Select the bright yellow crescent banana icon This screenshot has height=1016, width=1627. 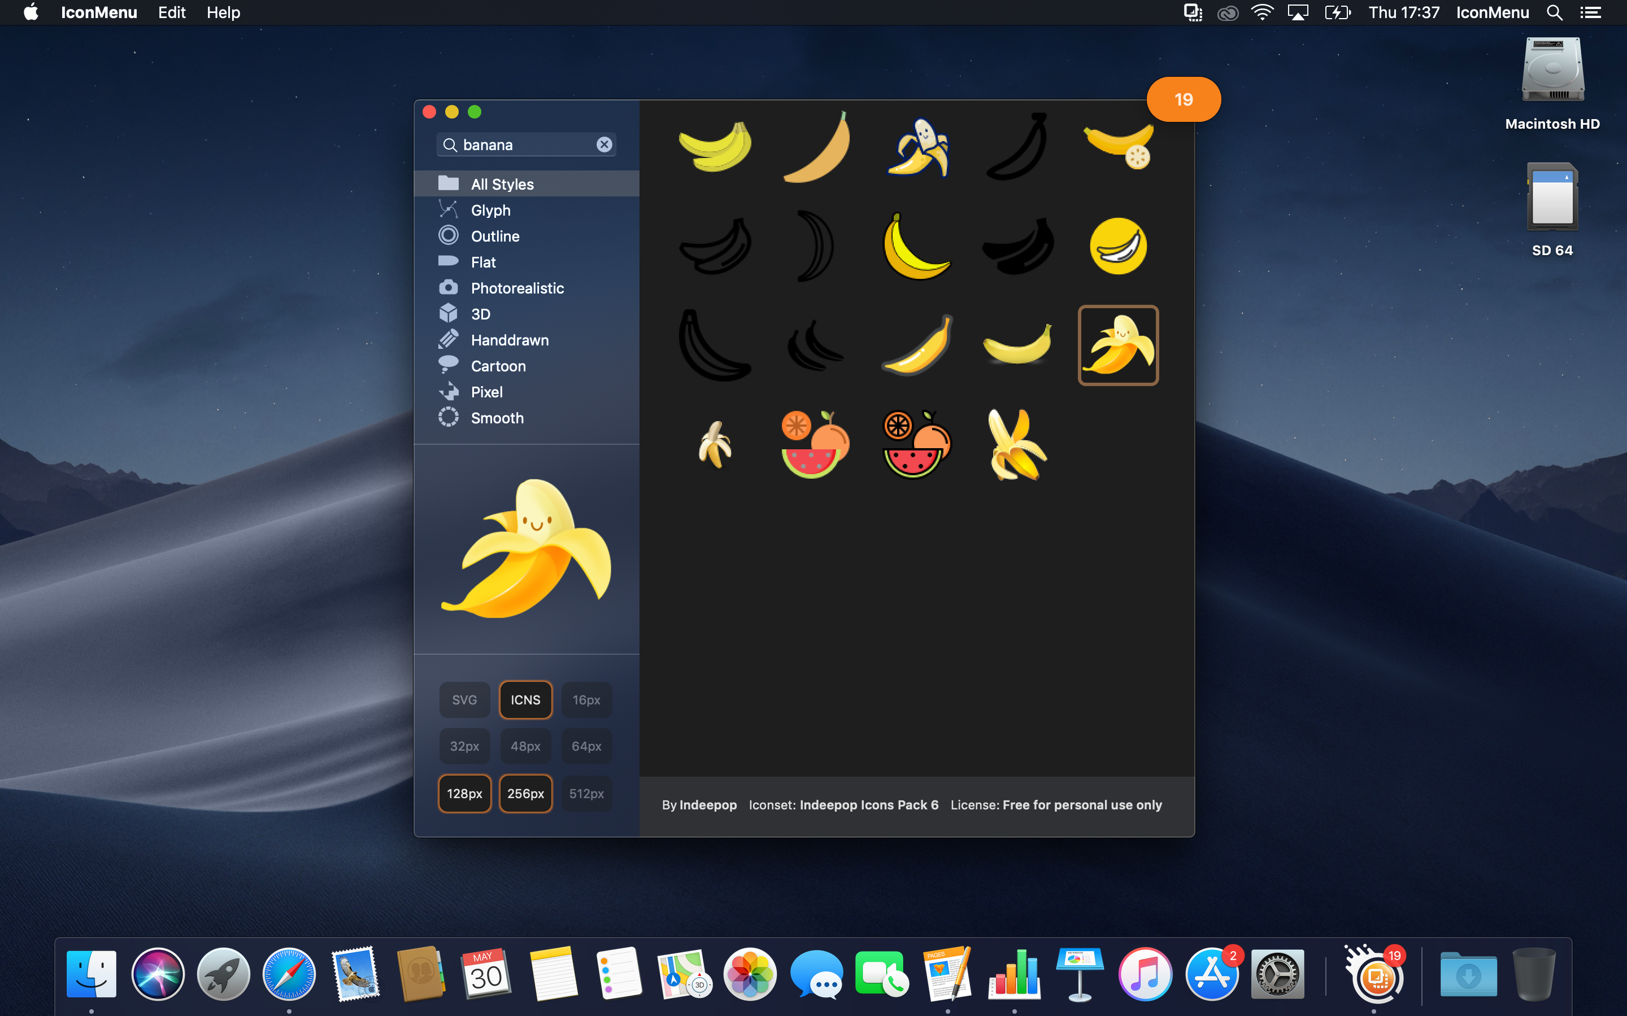point(916,246)
